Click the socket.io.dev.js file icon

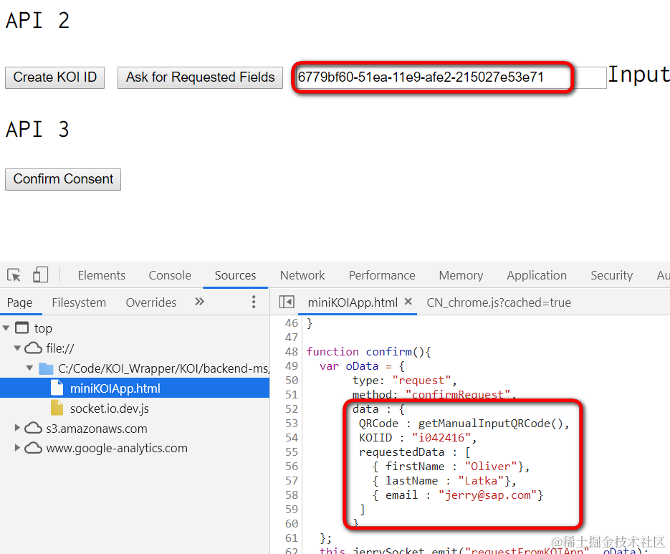pos(57,409)
